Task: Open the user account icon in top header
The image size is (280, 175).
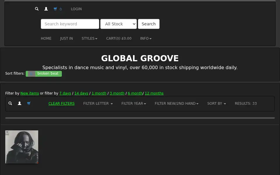Action: coord(46,9)
